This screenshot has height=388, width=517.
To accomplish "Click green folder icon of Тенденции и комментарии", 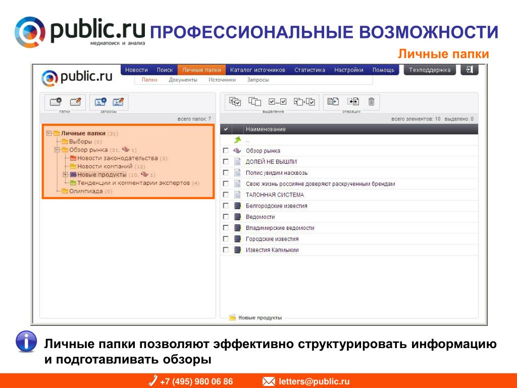I will point(73,183).
